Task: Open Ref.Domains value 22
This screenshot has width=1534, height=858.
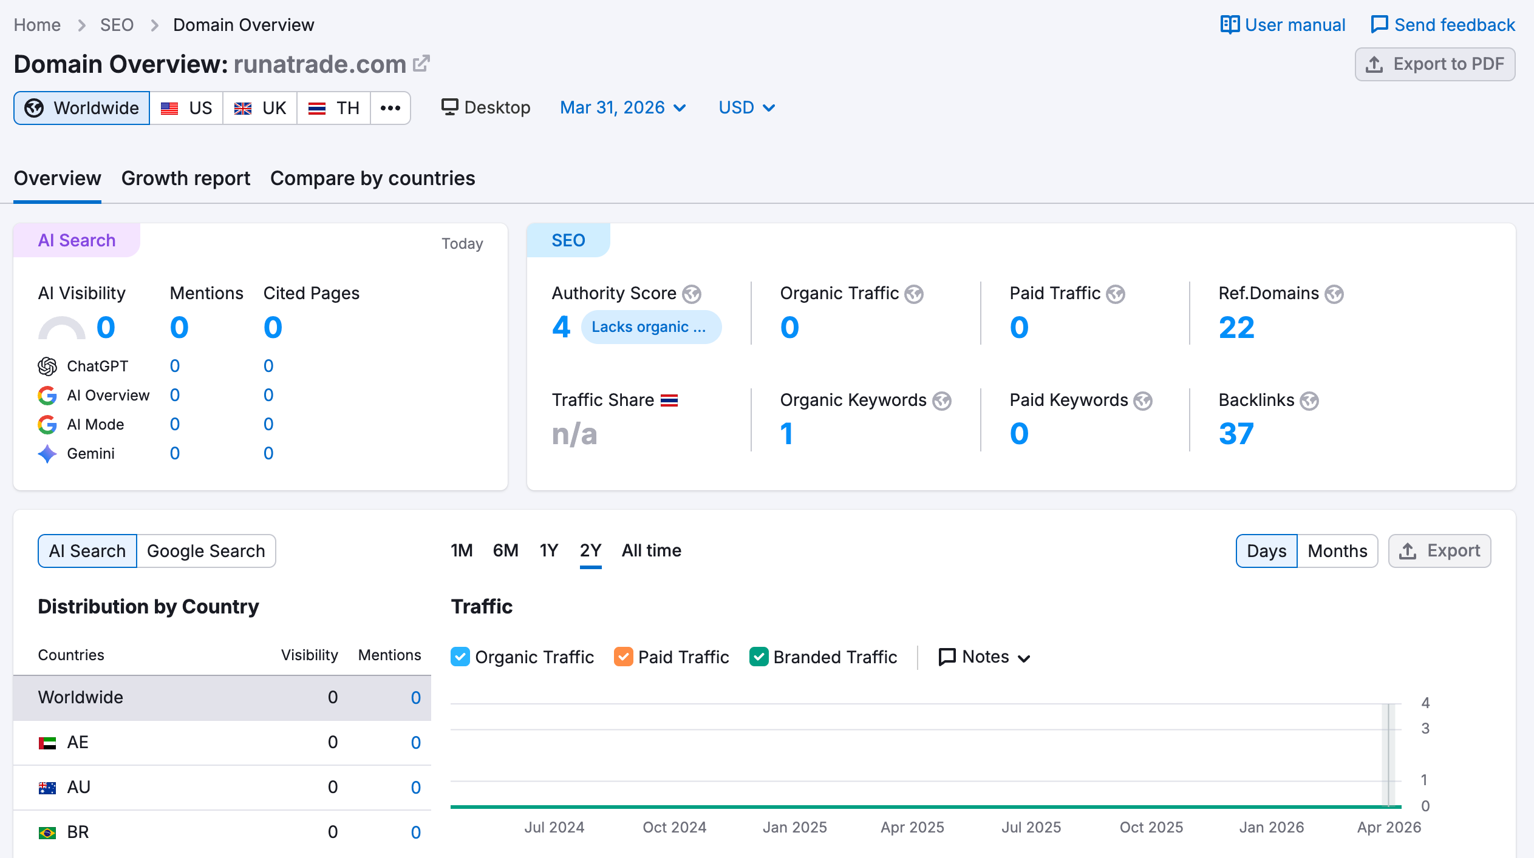Action: point(1236,328)
